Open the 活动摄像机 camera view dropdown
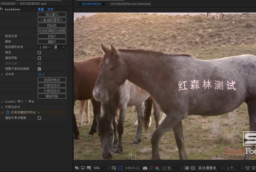Viewport: 256px width, 172px height. point(211,168)
